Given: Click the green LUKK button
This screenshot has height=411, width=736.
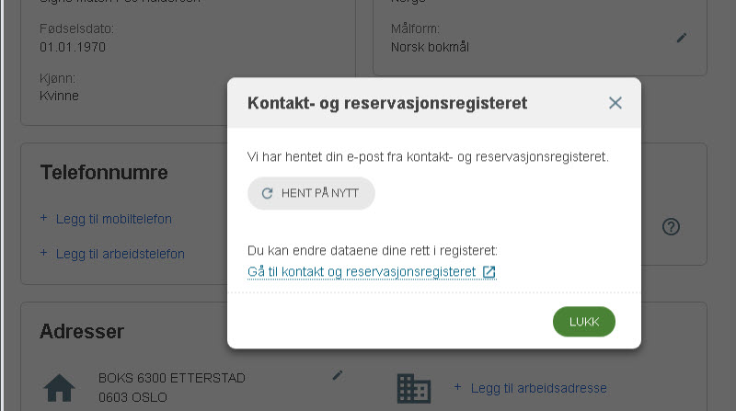Looking at the screenshot, I should (x=584, y=322).
